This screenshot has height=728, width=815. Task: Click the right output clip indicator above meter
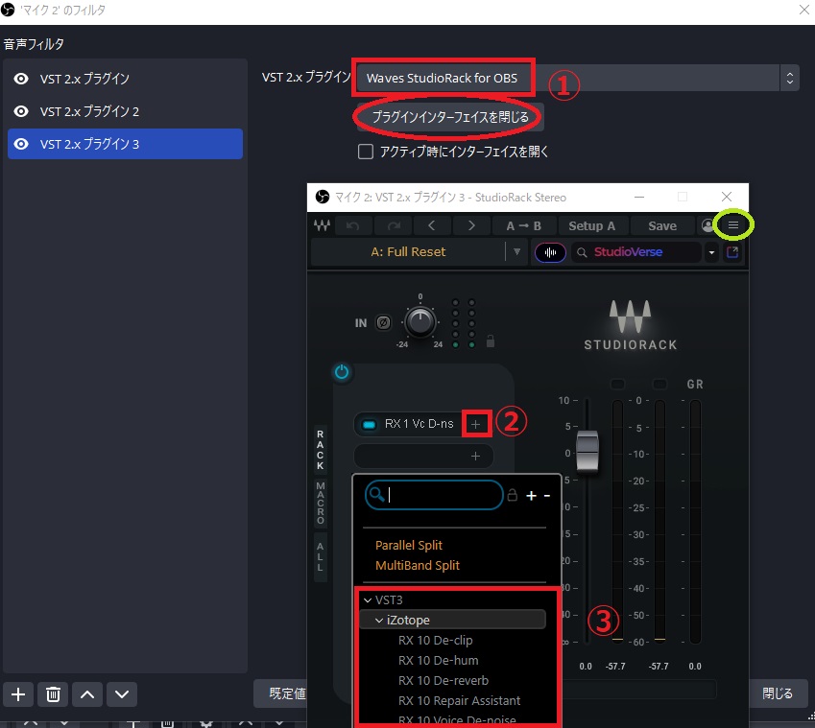659,385
